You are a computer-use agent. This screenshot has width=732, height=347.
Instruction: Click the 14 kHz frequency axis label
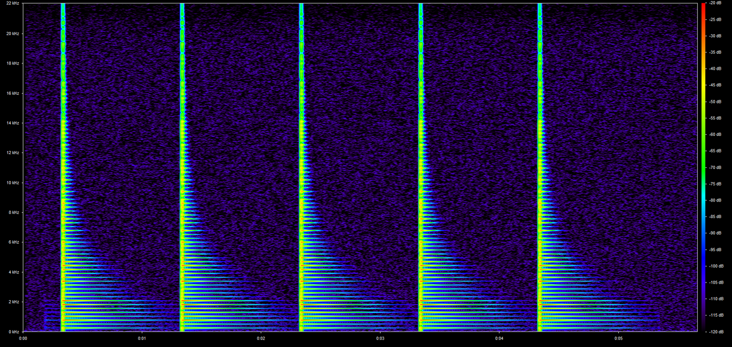tap(13, 123)
